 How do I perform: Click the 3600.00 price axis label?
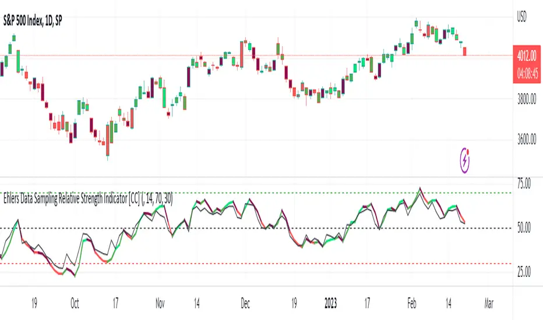(527, 140)
